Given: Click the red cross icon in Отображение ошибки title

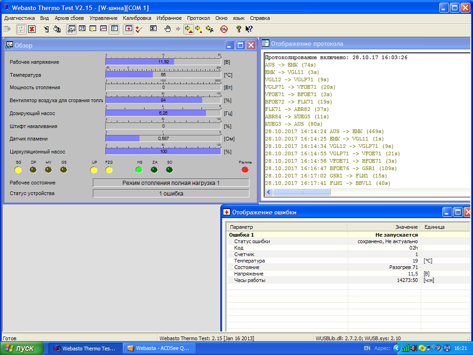Looking at the screenshot, I should tap(226, 212).
